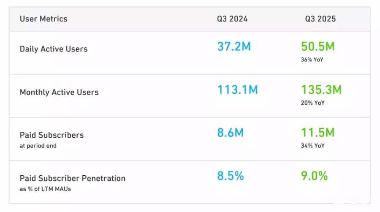Screen dimensions: 380x212
Task: Click the 11.5M paid subscribers value
Action: (x=318, y=133)
